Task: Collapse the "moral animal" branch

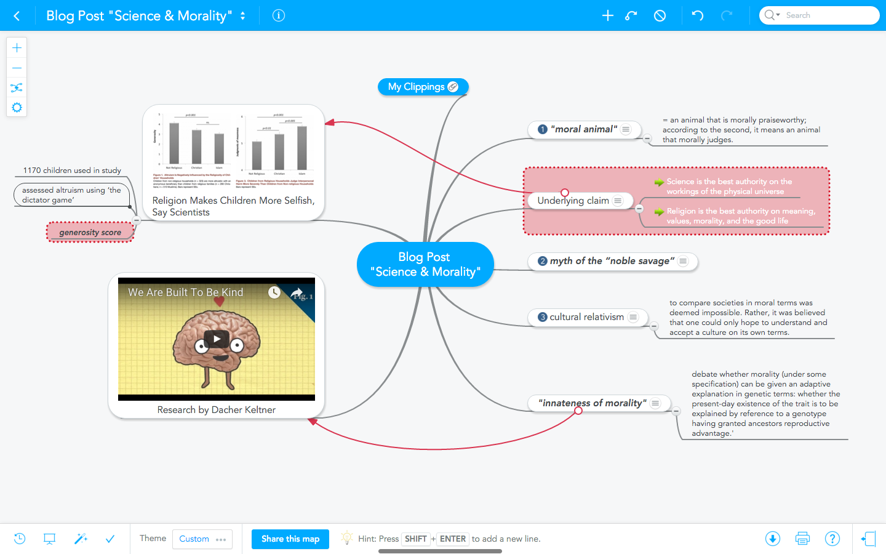Action: [647, 138]
